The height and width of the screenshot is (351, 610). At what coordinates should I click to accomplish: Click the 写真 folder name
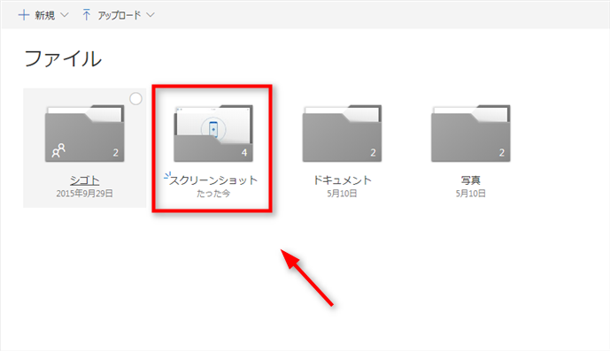click(x=471, y=180)
